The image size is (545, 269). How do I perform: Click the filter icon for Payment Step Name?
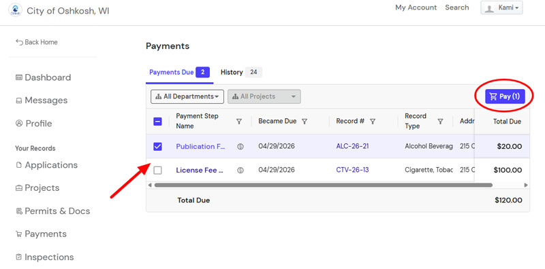pyautogui.click(x=239, y=122)
